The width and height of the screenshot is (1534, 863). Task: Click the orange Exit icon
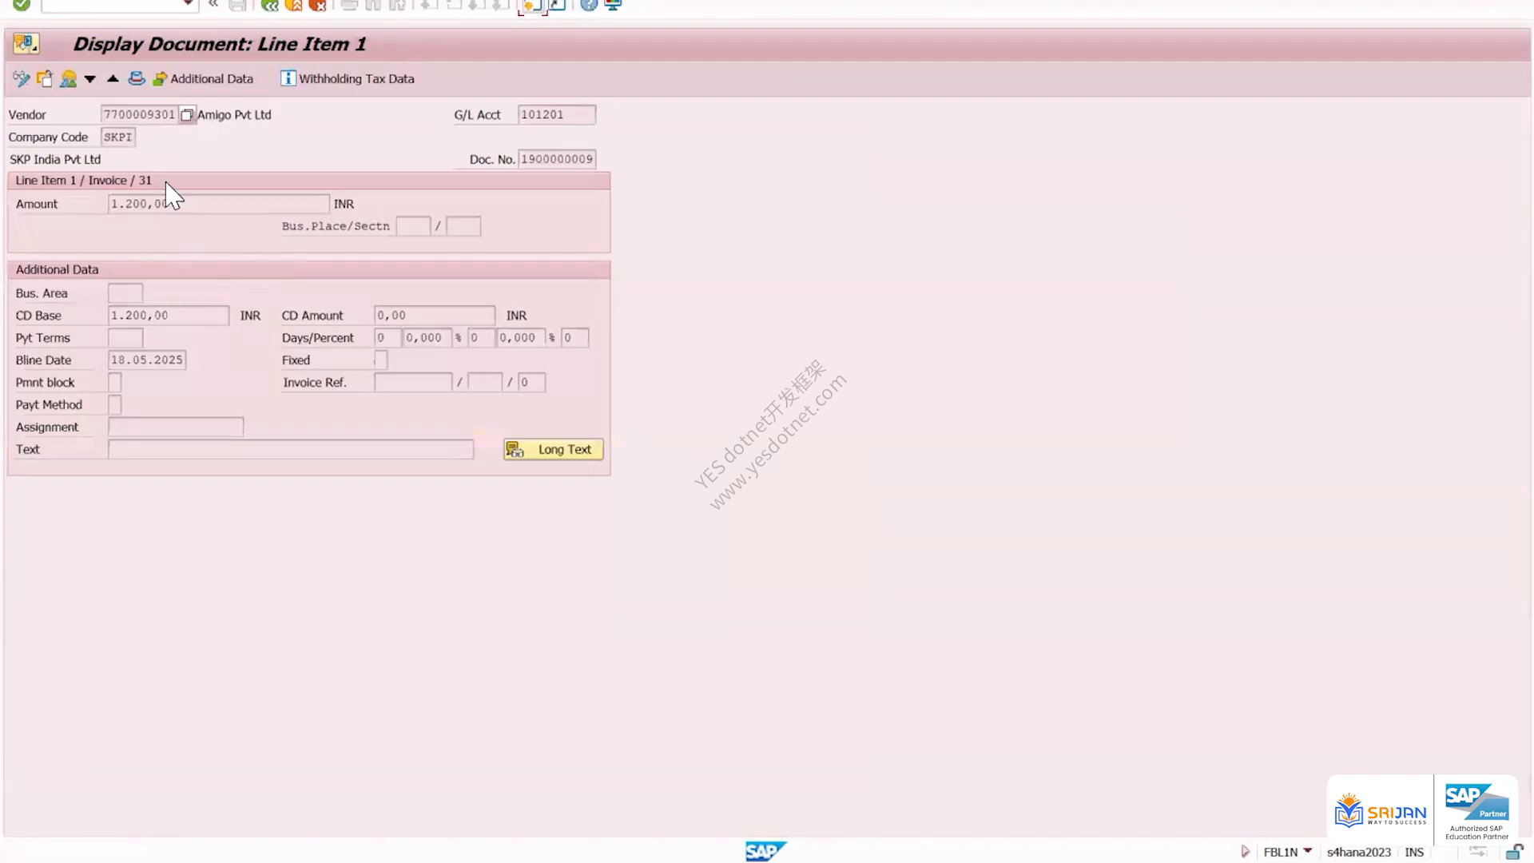294,5
